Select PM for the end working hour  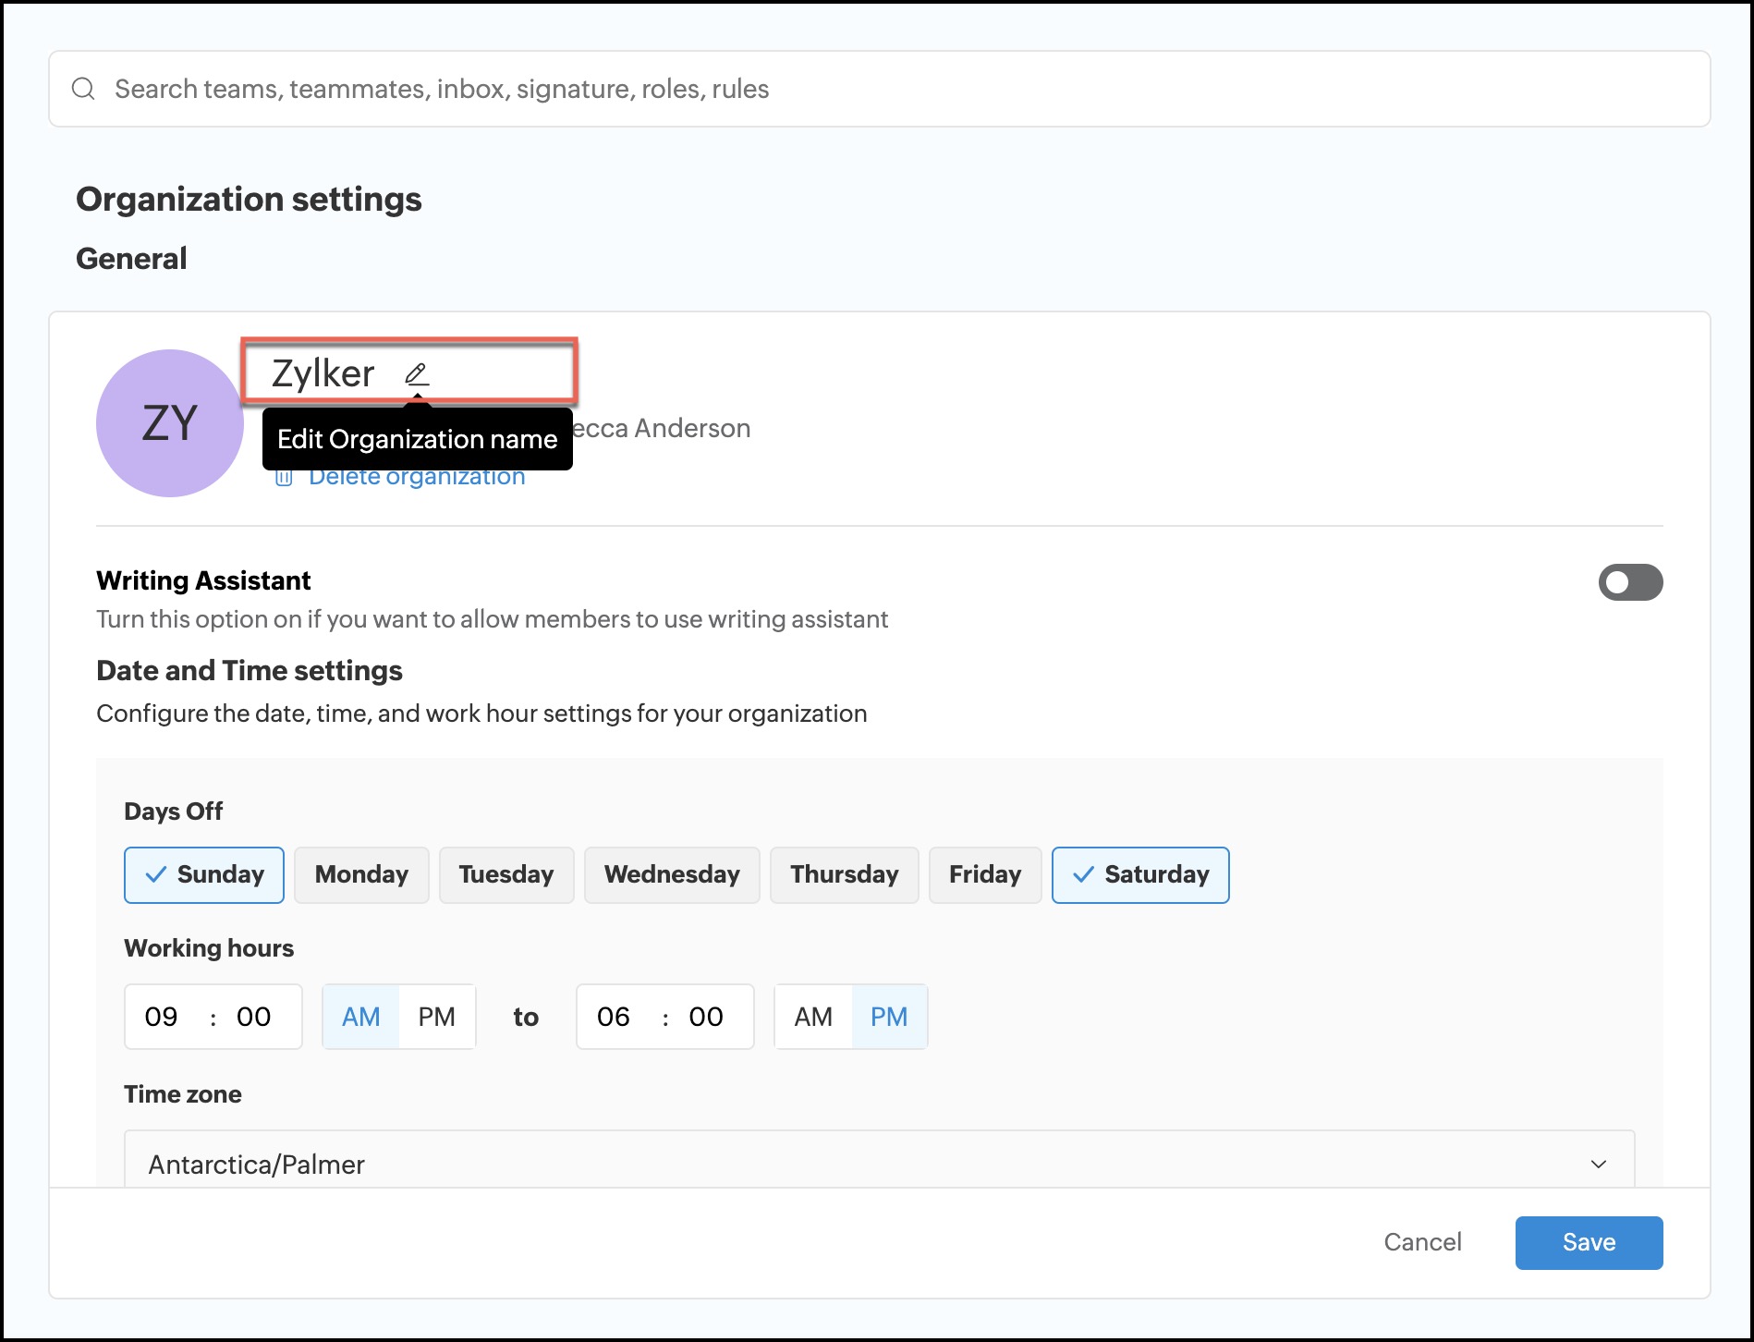pos(889,1017)
